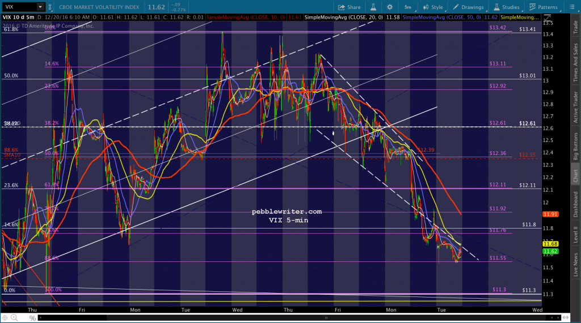
Task: Click the 61.8% Fibonacci label at top left
Action: (x=11, y=29)
